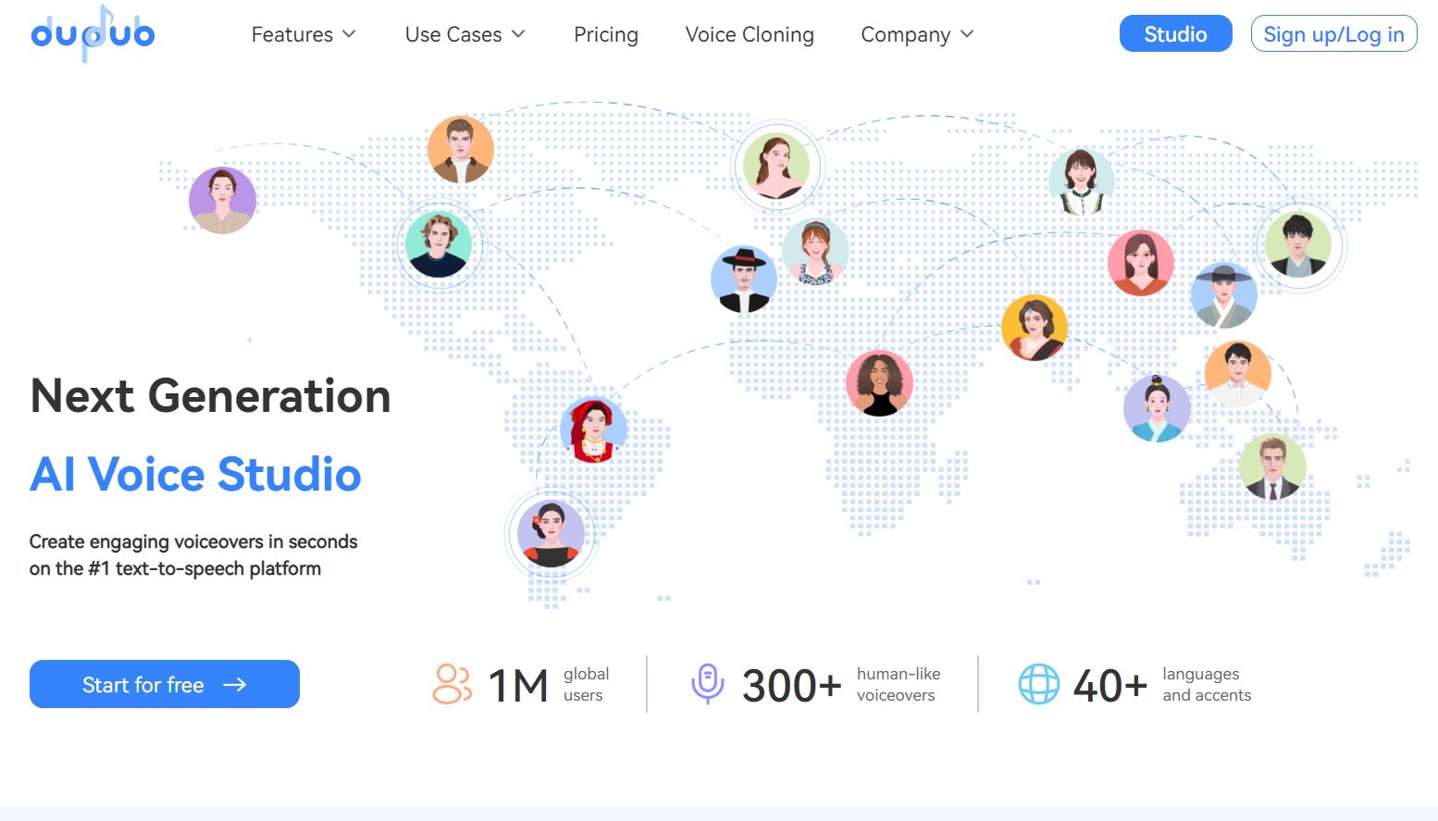Click Sign up/Log in button
1438x821 pixels.
(1333, 33)
